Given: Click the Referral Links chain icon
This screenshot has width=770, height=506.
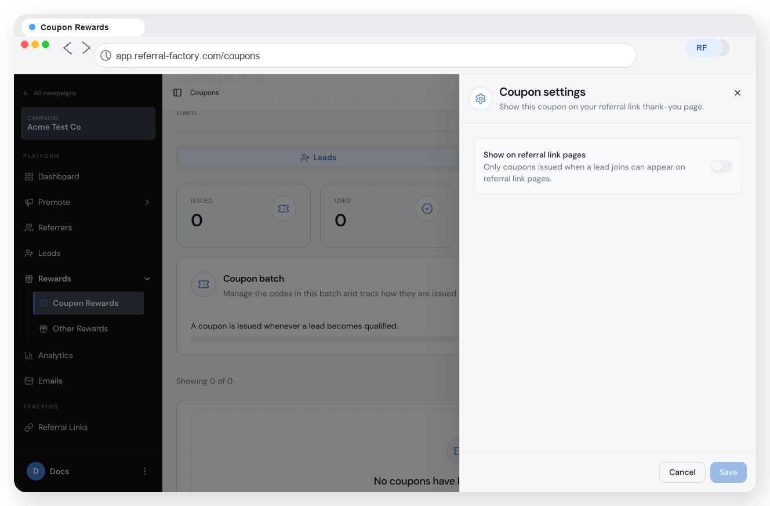Looking at the screenshot, I should [29, 427].
